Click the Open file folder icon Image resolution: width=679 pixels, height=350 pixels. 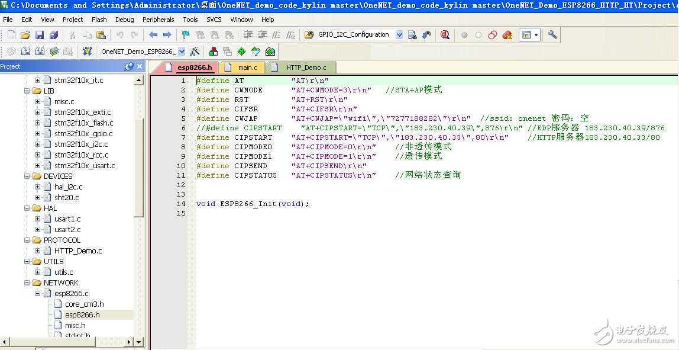click(25, 35)
